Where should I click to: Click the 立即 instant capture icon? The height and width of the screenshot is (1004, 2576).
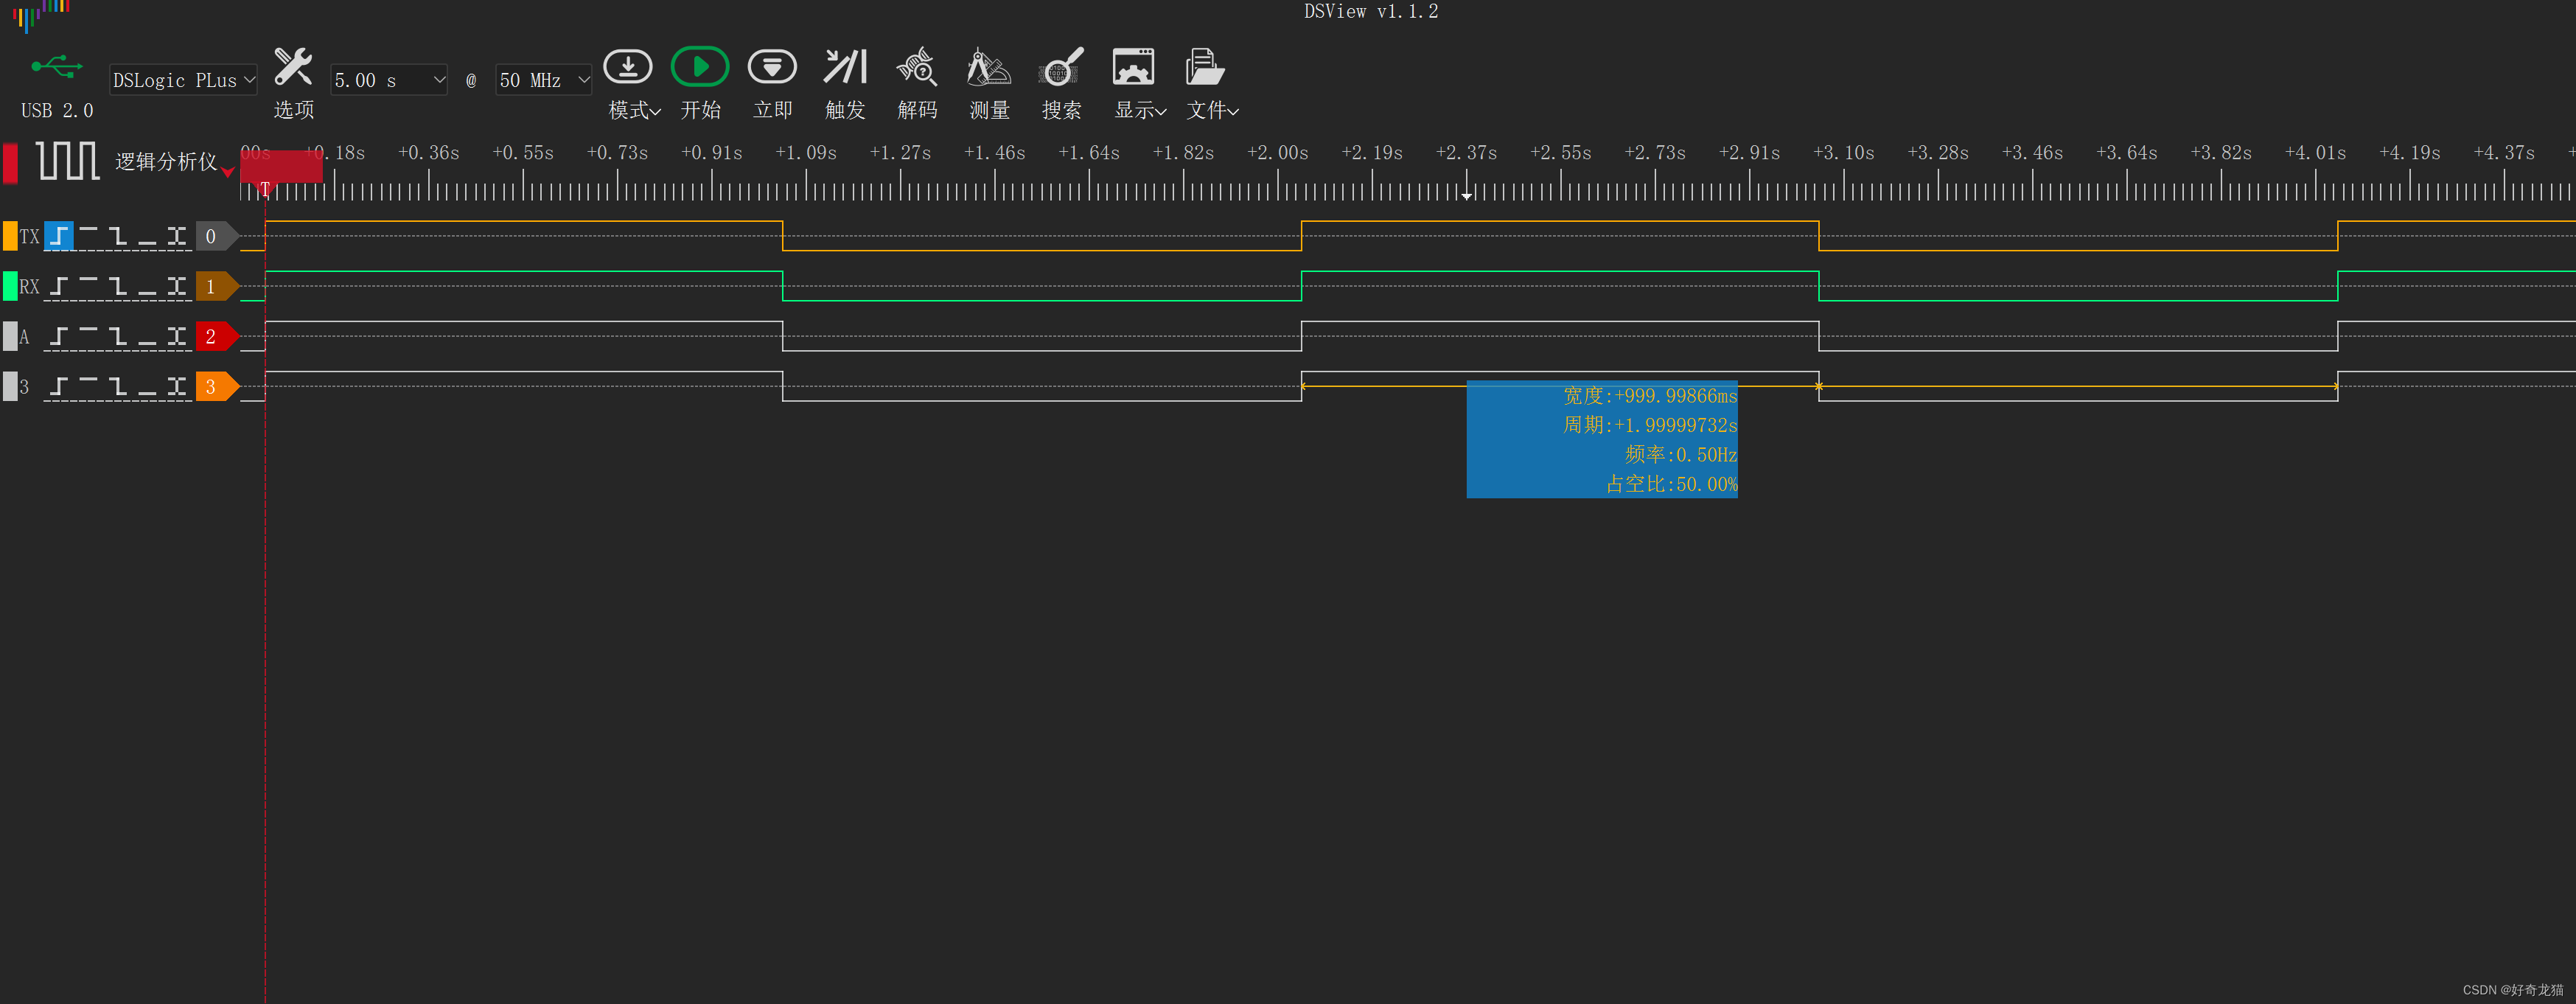pos(772,67)
